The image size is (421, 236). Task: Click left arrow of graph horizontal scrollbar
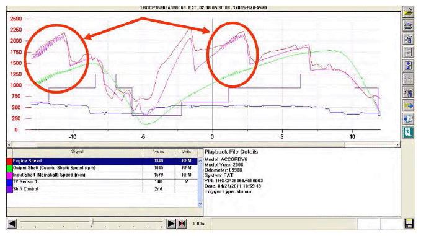pos(9,145)
